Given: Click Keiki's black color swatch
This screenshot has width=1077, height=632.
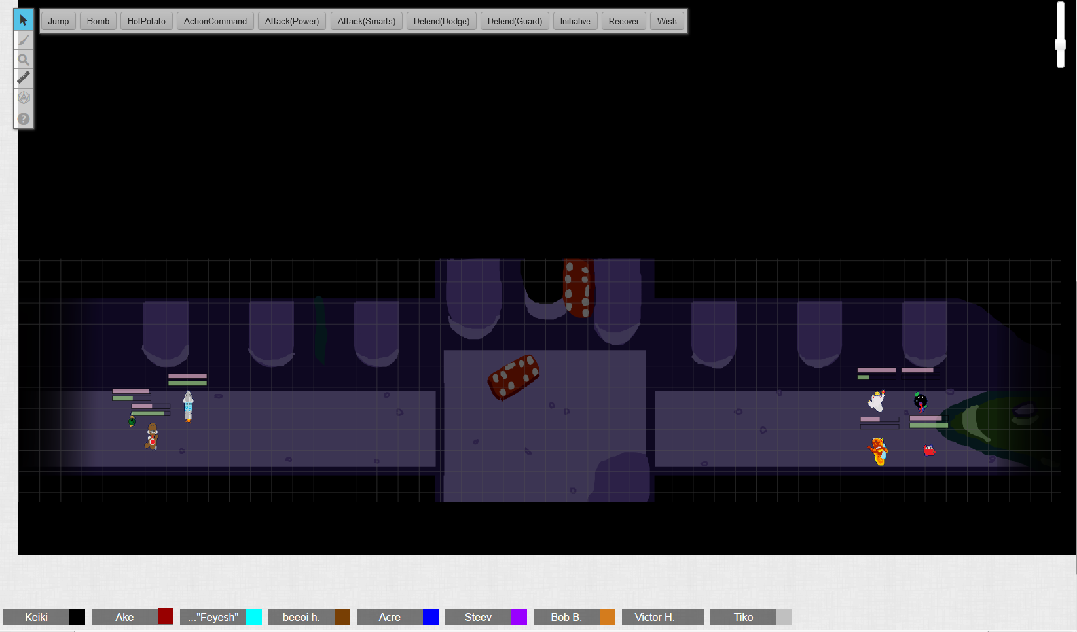Looking at the screenshot, I should point(77,617).
